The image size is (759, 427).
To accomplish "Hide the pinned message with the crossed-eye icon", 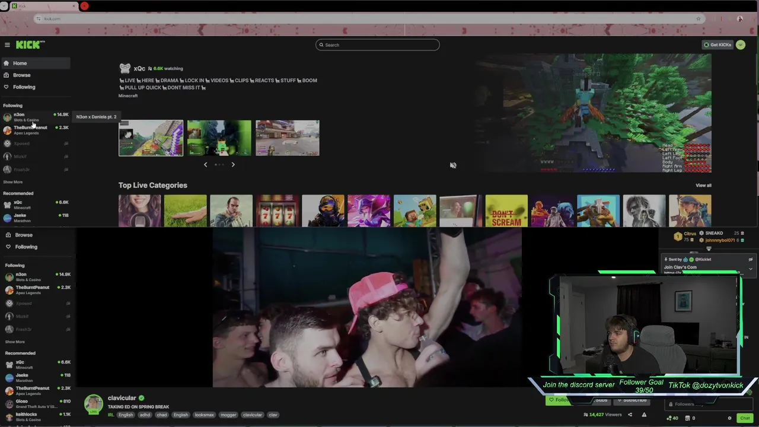I will (750, 259).
